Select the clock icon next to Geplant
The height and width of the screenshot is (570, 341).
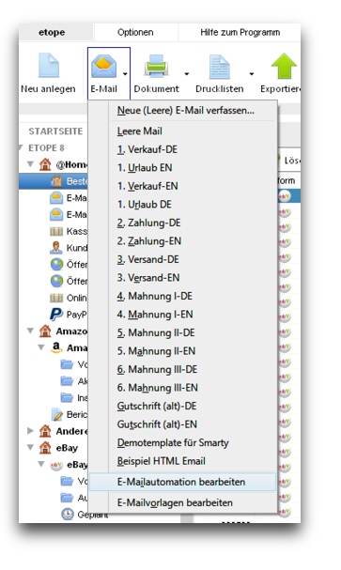coord(68,514)
